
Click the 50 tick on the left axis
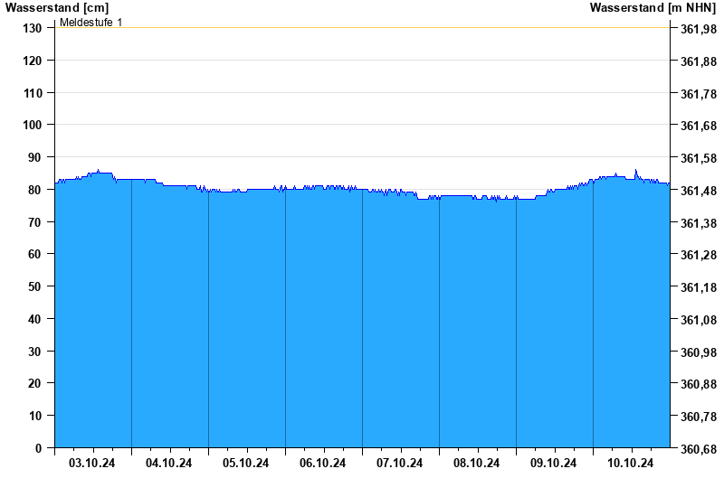pyautogui.click(x=36, y=286)
